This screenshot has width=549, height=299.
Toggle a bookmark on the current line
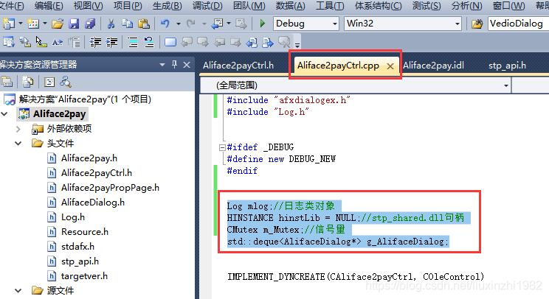pos(170,42)
